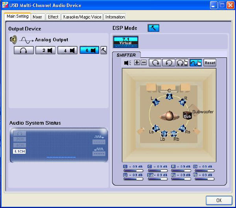The width and height of the screenshot is (236, 208).
Task: Adjust Sub channel volume slider
Action: click(158, 179)
